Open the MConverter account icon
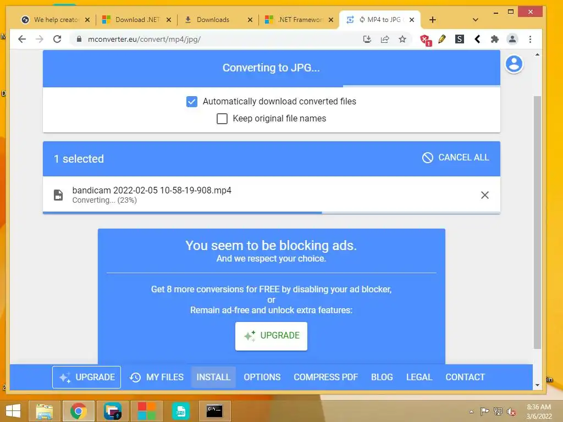 pos(514,64)
